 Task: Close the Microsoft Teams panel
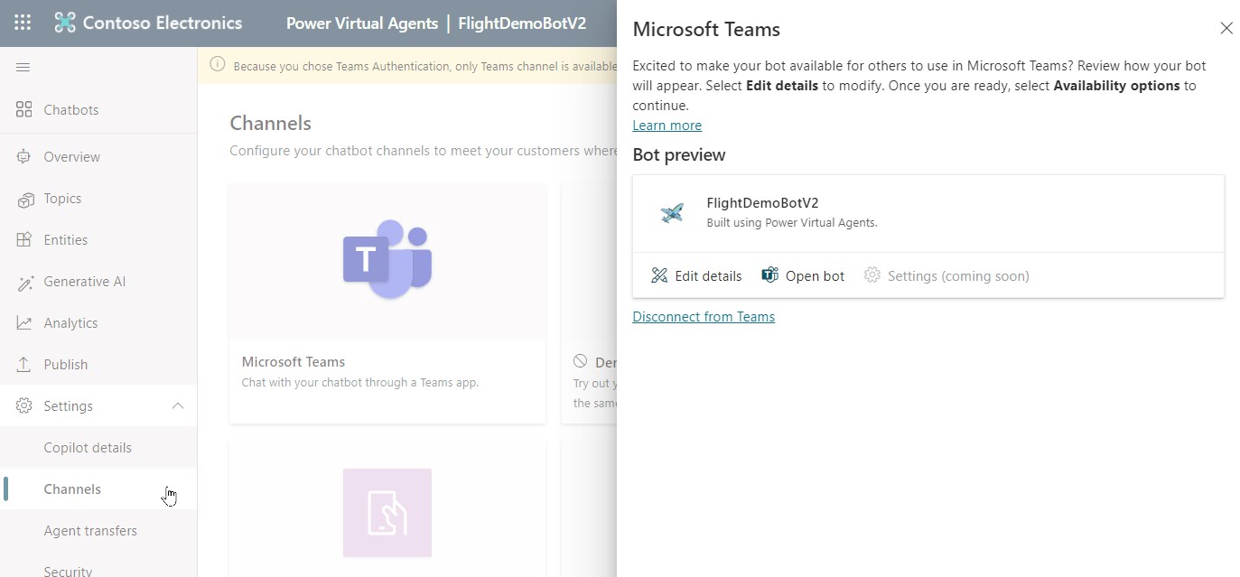click(1226, 28)
